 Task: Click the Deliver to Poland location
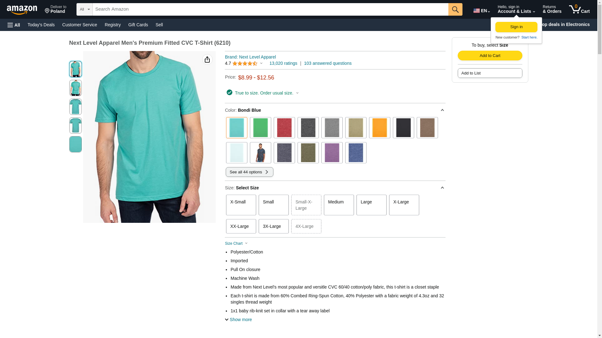pos(55,9)
